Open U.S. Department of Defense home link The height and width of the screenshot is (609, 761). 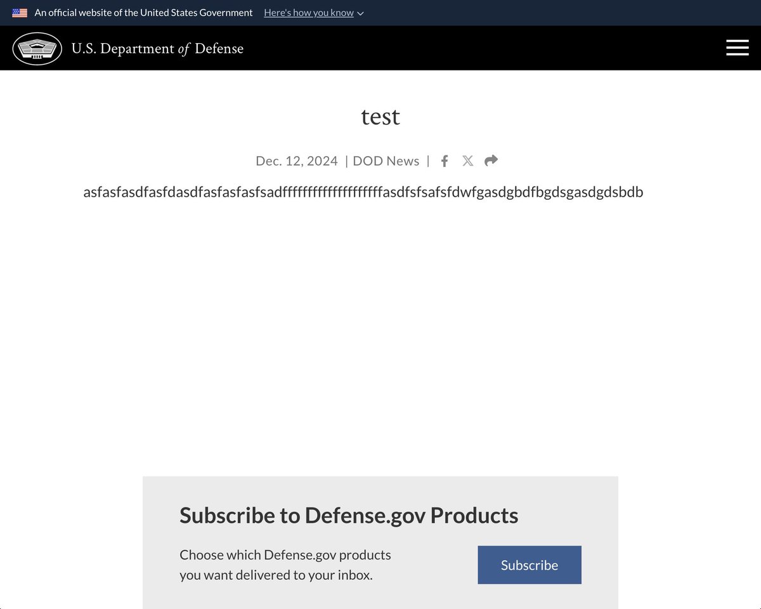click(x=157, y=49)
